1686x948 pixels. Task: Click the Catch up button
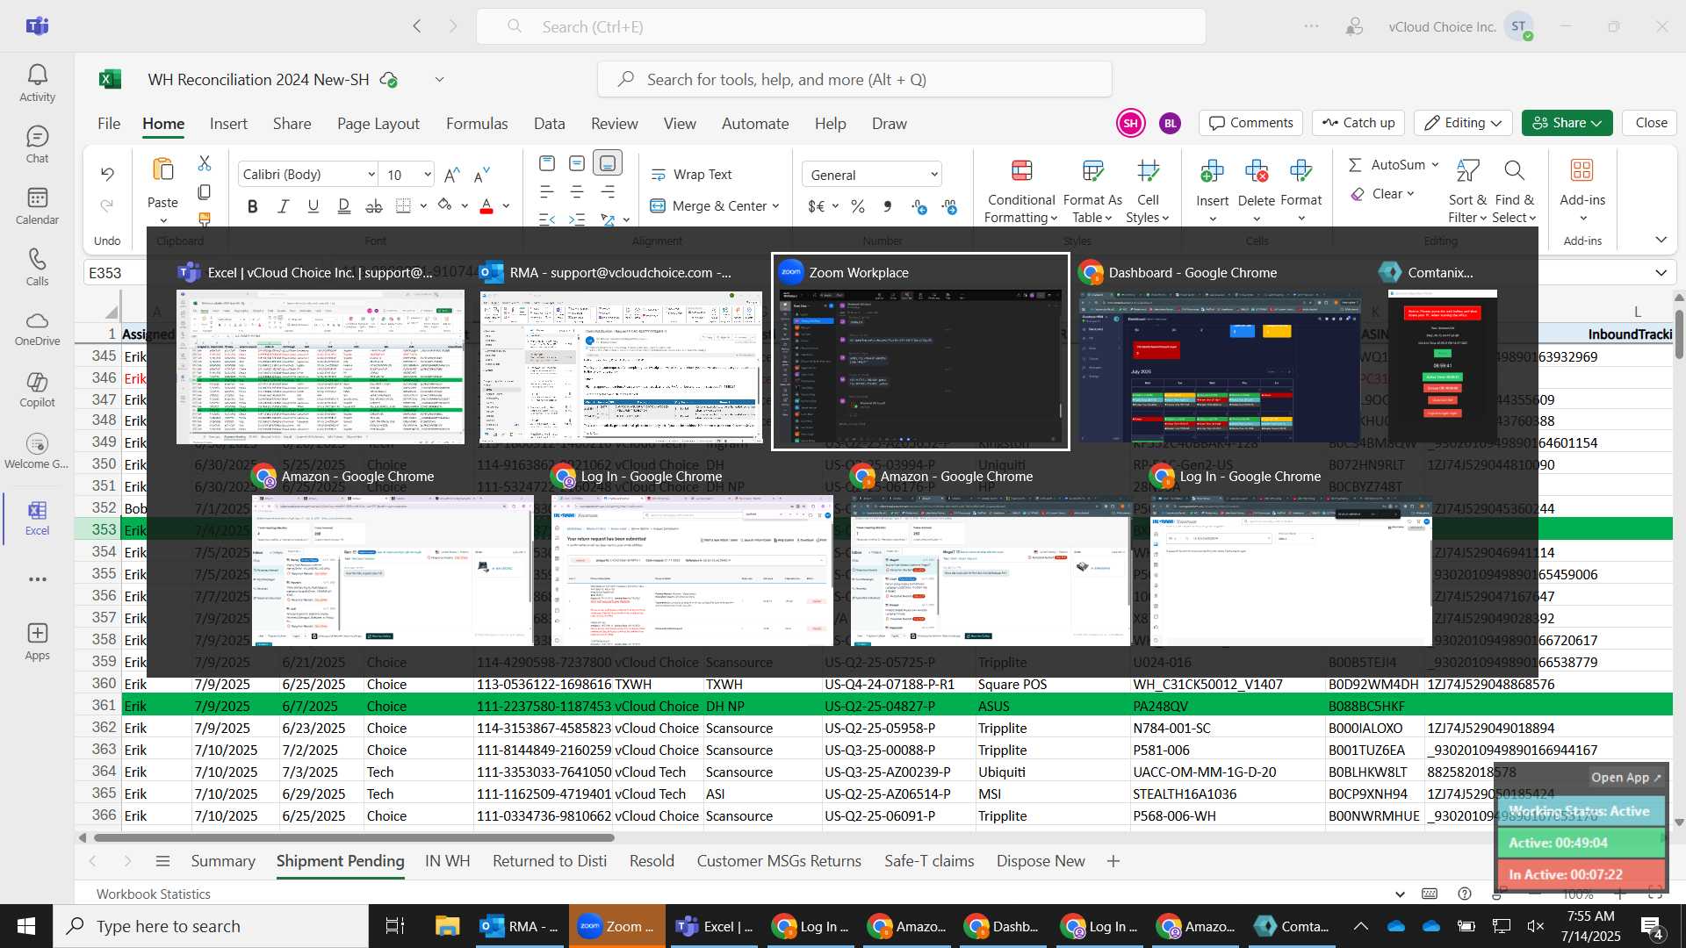[x=1358, y=123]
